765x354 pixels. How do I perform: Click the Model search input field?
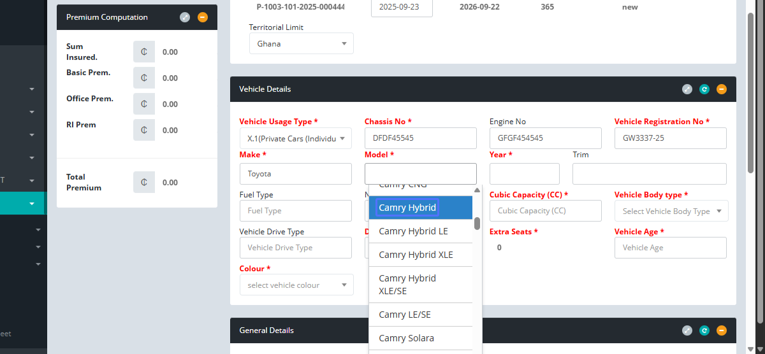(420, 174)
